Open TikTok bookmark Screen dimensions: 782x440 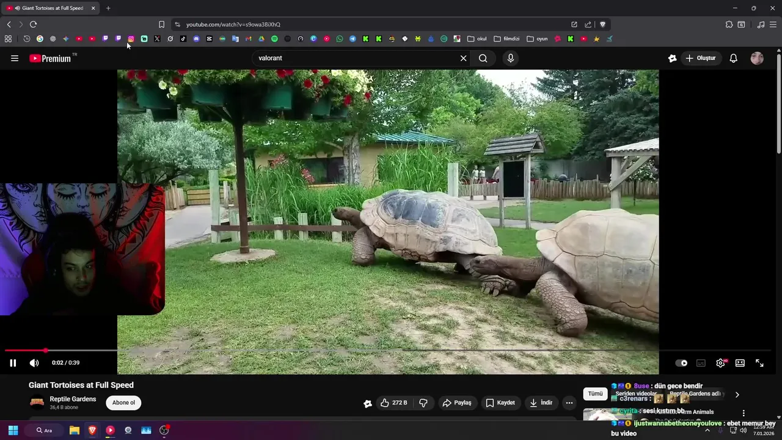[x=183, y=38]
